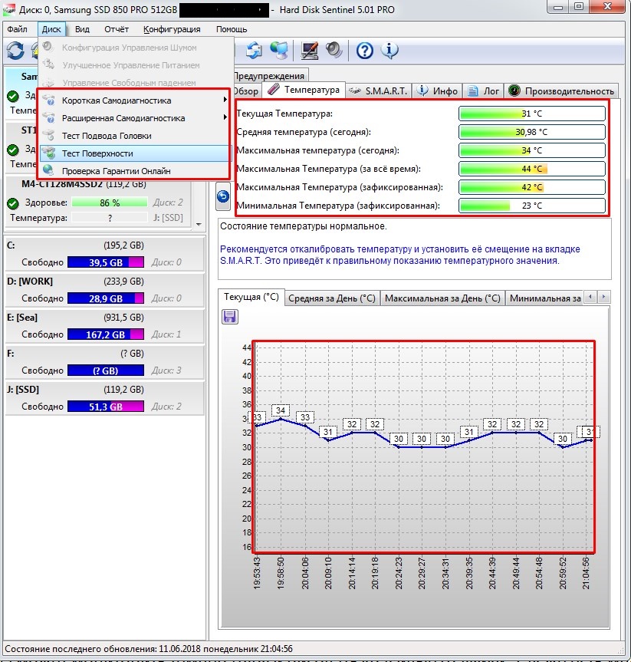Switch to the Лог tab
The height and width of the screenshot is (662, 631).
coord(483,91)
